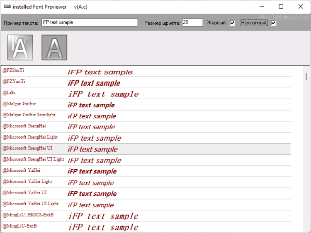
Task: Select the @Microsoft JhengHei Light font name
Action: 30,137
